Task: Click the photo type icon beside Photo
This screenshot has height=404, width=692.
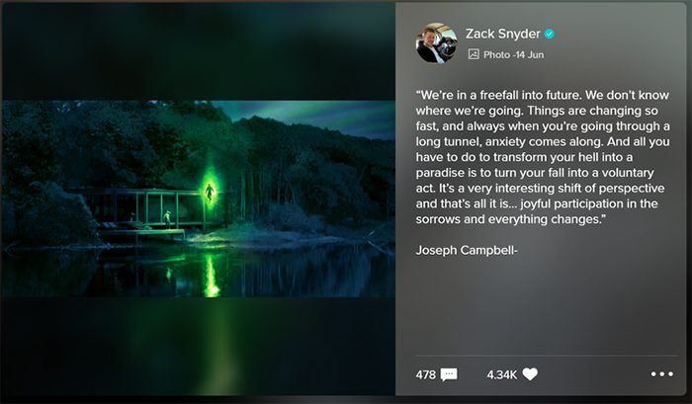Action: point(474,54)
